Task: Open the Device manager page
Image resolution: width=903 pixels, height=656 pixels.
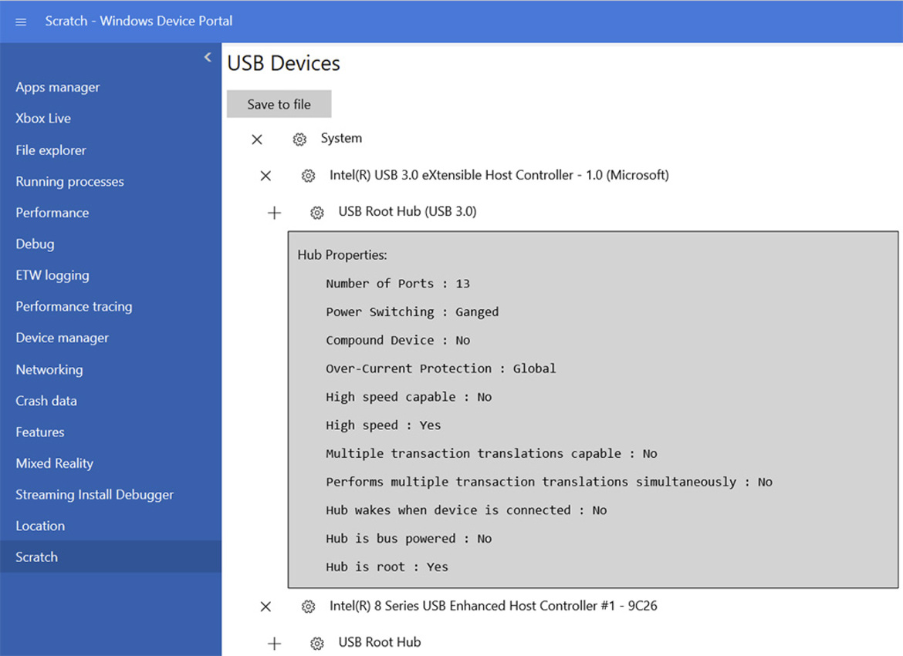Action: point(62,338)
